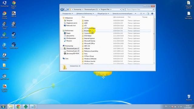Screen dimensions: 194x109
Task: Open the Windows Start button
Action: [3, 107]
